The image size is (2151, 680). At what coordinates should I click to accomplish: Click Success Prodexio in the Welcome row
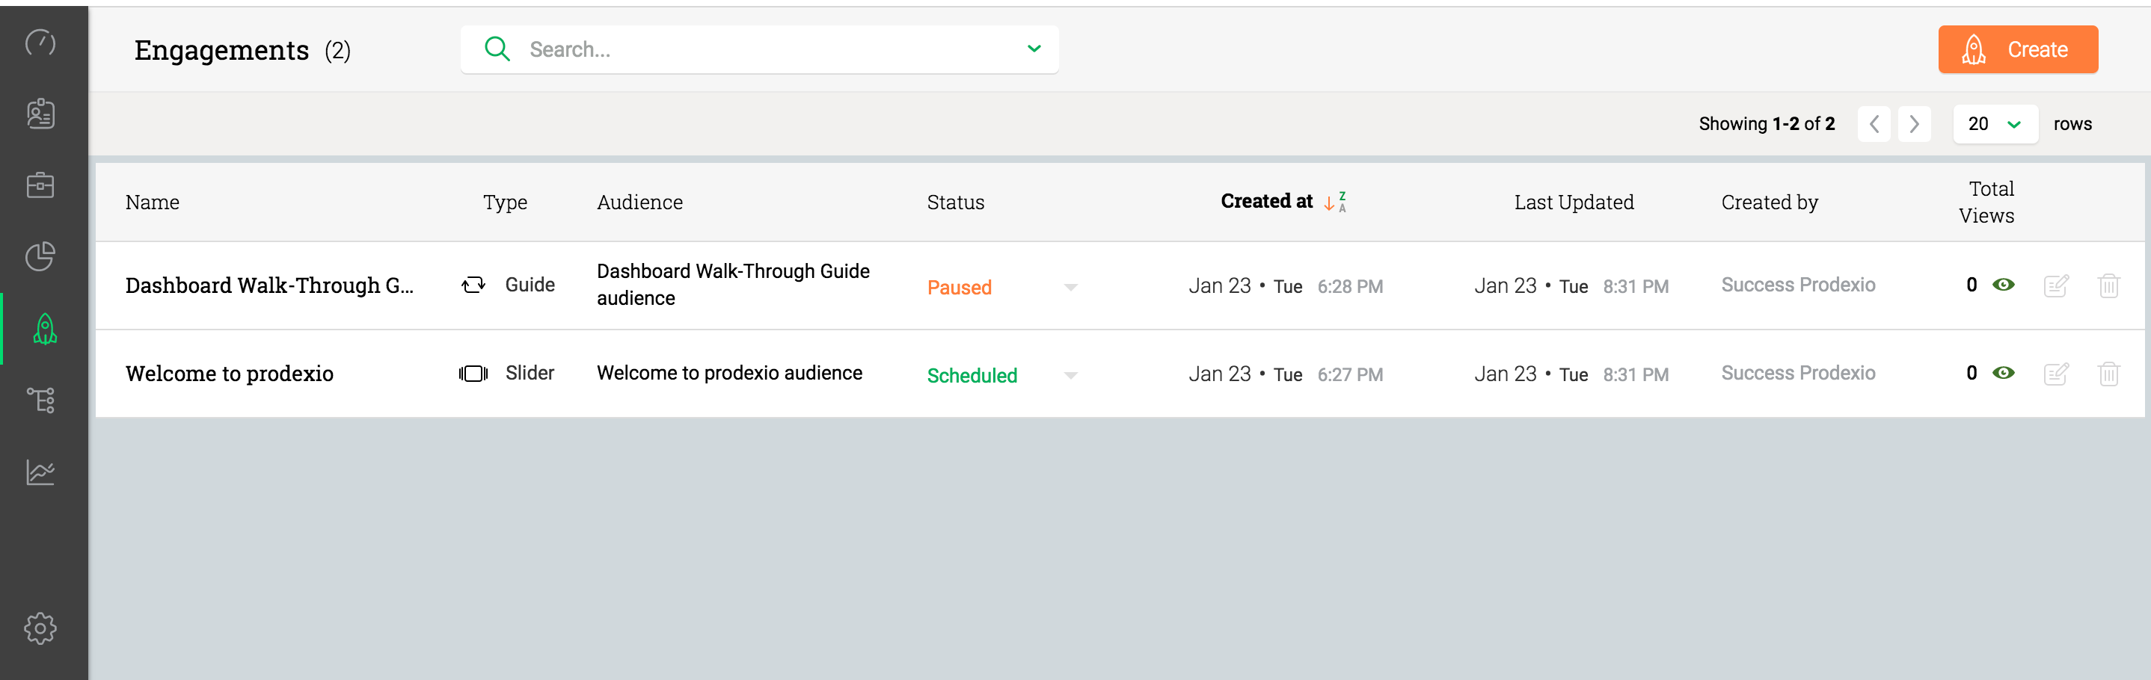[x=1798, y=372]
